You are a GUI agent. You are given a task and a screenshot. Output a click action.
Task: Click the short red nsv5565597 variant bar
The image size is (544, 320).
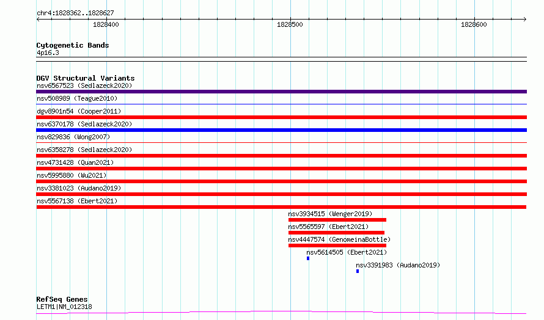(x=336, y=233)
